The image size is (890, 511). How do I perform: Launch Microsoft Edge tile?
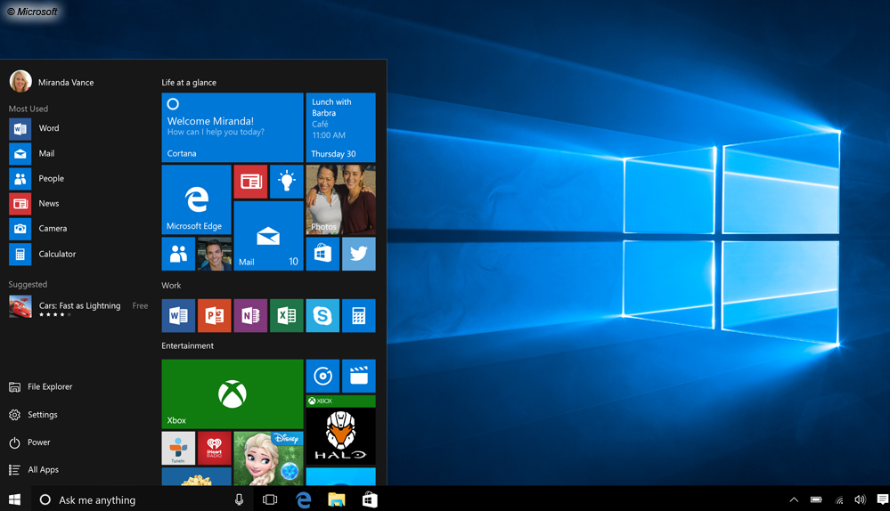click(x=196, y=199)
